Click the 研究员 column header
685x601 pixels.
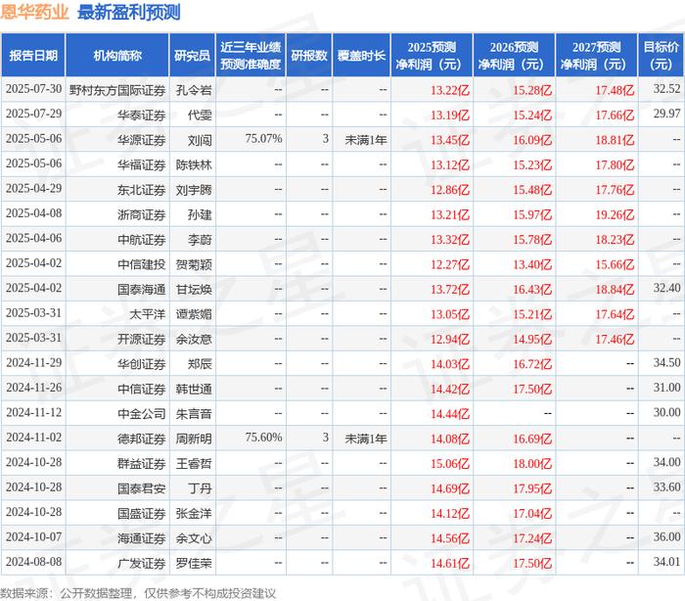pyautogui.click(x=192, y=56)
